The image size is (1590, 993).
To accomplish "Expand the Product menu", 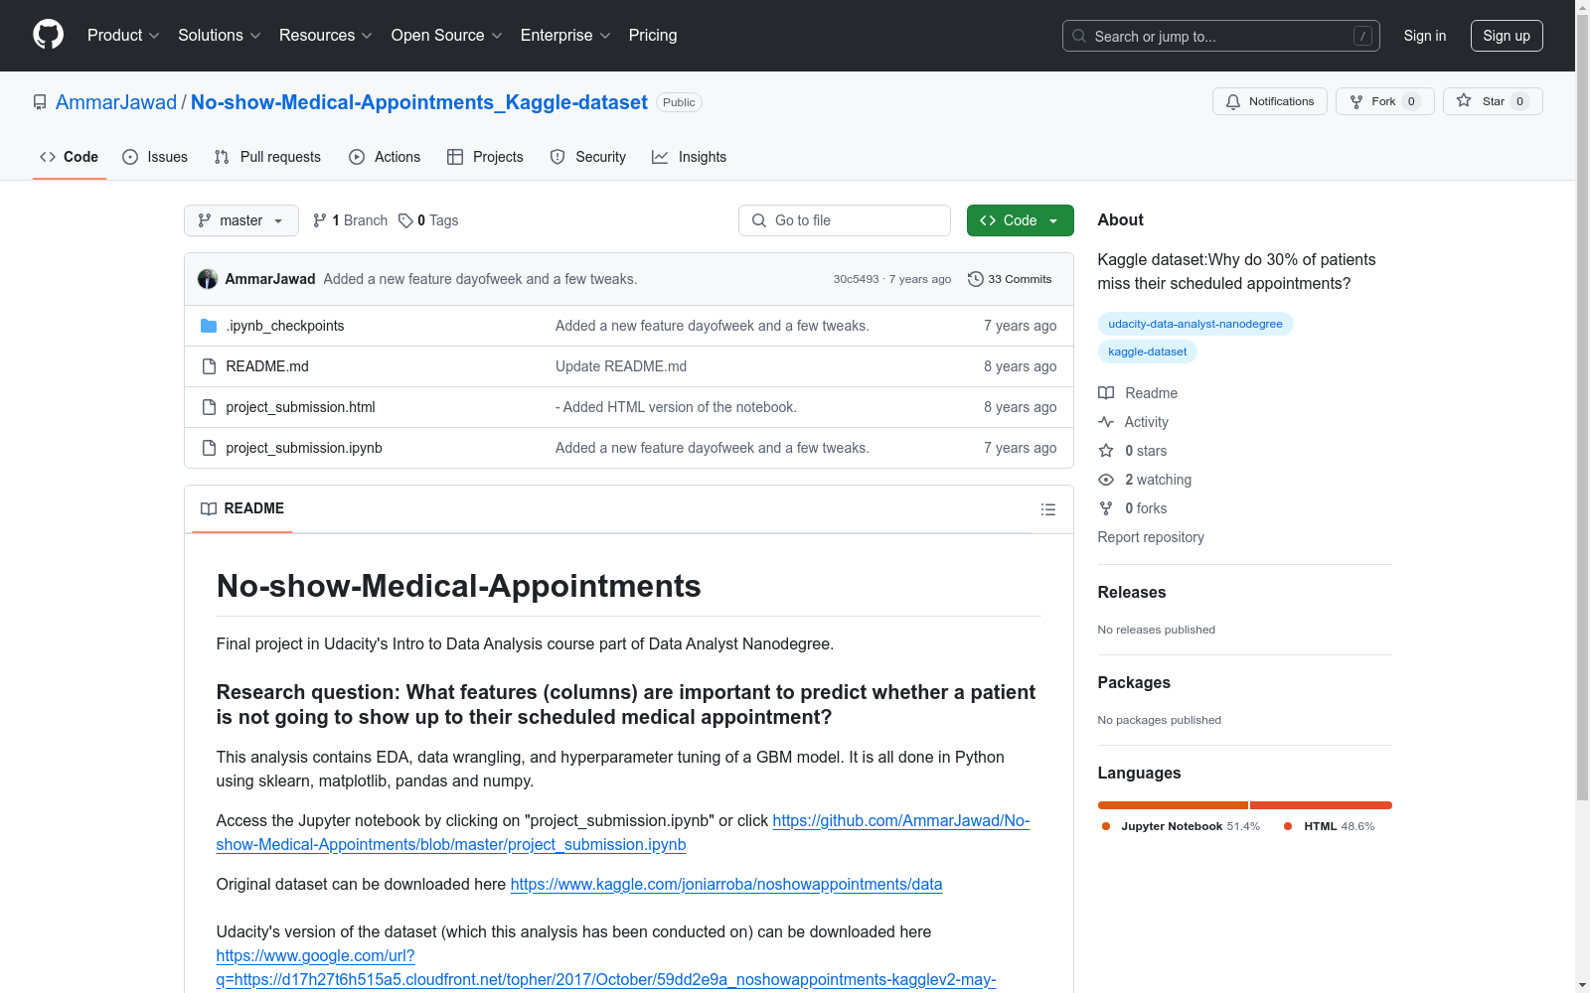I will pyautogui.click(x=123, y=36).
